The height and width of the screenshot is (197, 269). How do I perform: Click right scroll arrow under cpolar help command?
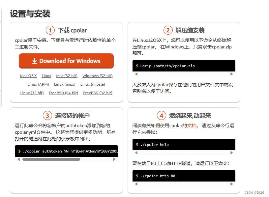[232, 153]
